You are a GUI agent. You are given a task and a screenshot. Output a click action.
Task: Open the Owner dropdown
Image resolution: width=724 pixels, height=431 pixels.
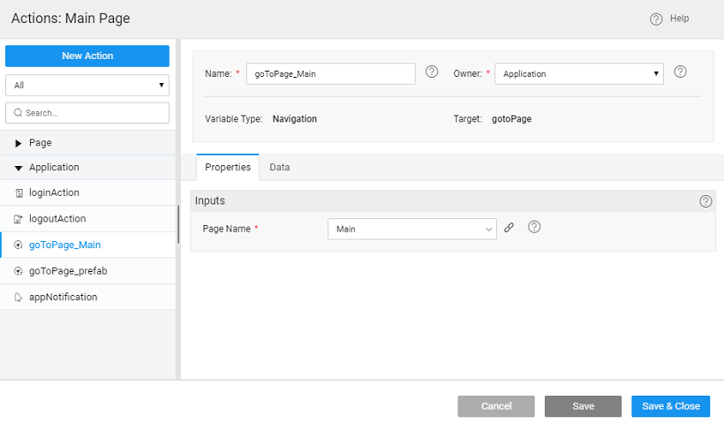[x=578, y=74]
